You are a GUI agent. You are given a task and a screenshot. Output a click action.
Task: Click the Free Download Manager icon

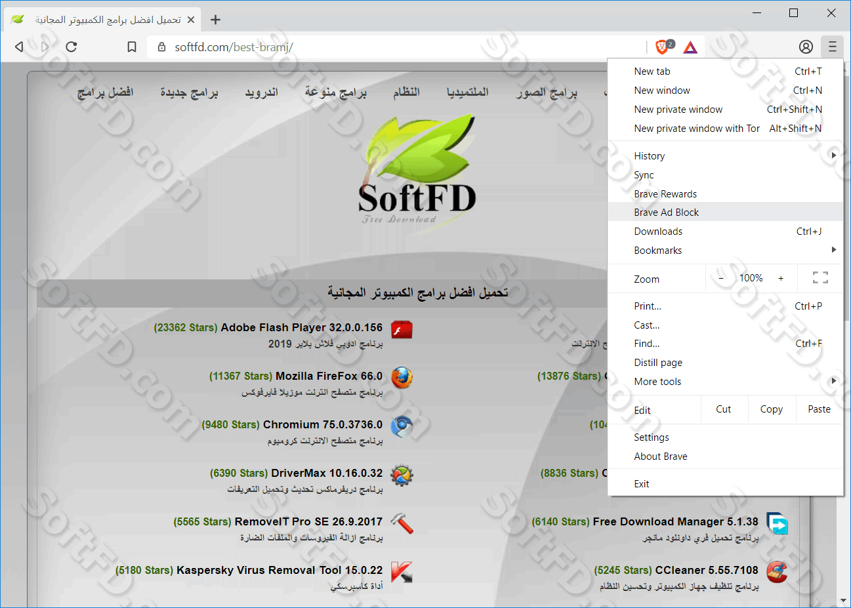778,523
